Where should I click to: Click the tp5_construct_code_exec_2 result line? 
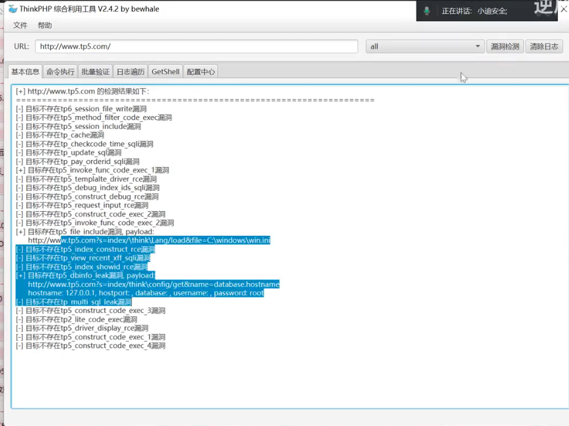pyautogui.click(x=91, y=214)
